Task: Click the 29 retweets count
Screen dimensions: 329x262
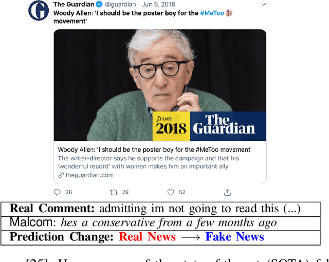Action: click(x=125, y=192)
